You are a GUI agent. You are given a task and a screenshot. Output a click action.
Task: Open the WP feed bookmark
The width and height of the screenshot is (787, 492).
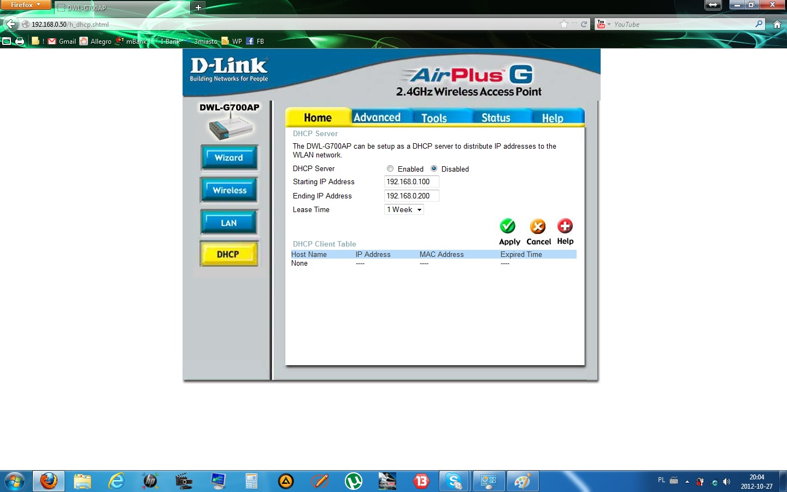coord(232,41)
